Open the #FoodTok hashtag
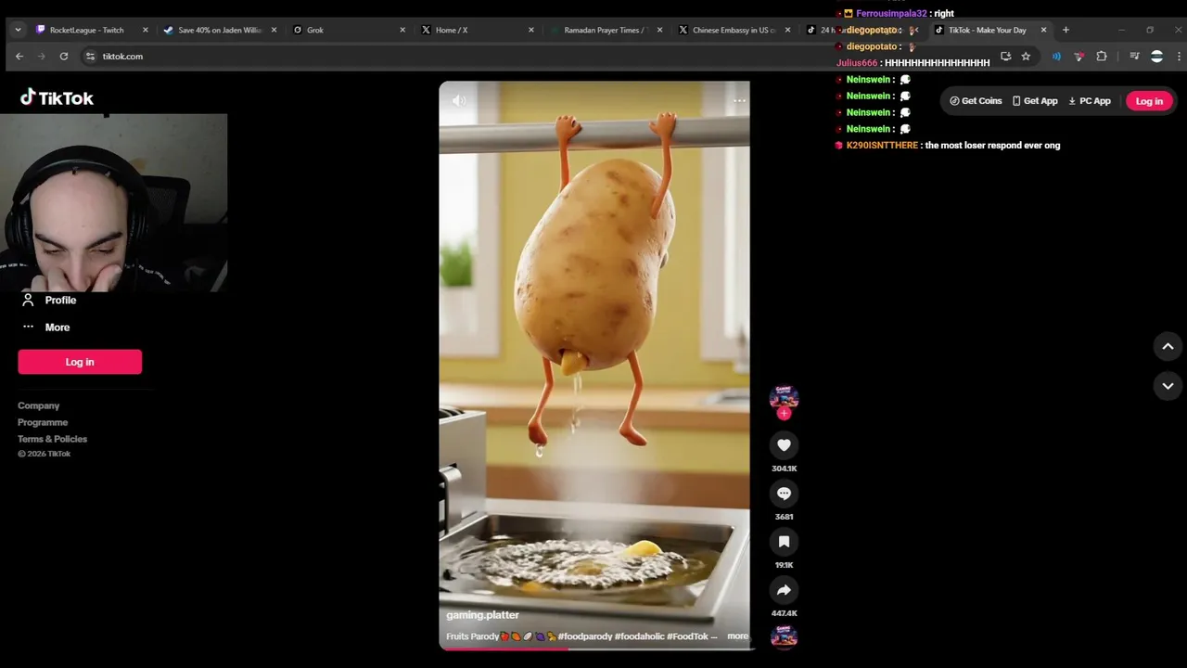Screen dimensions: 1187x668 (689, 636)
